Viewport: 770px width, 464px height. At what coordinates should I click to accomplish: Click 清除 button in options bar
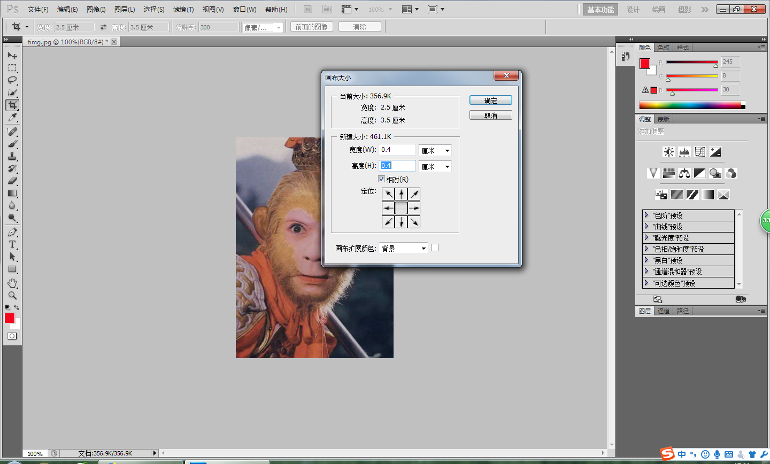click(x=360, y=27)
